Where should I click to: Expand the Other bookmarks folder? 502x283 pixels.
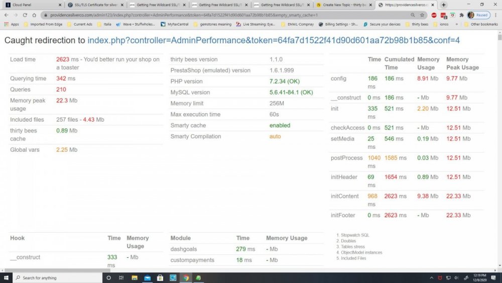481,24
